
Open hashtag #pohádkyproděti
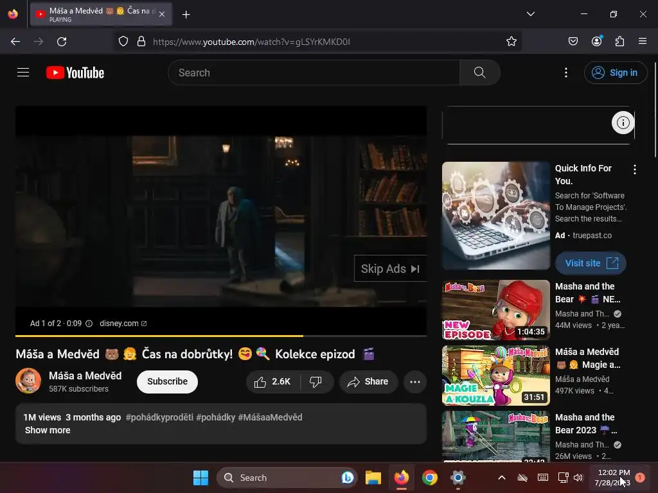159,417
